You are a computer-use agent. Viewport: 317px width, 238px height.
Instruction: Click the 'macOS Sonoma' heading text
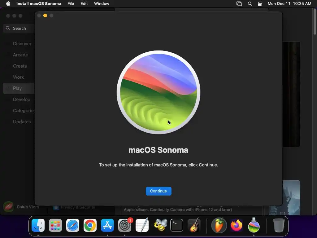(x=158, y=150)
